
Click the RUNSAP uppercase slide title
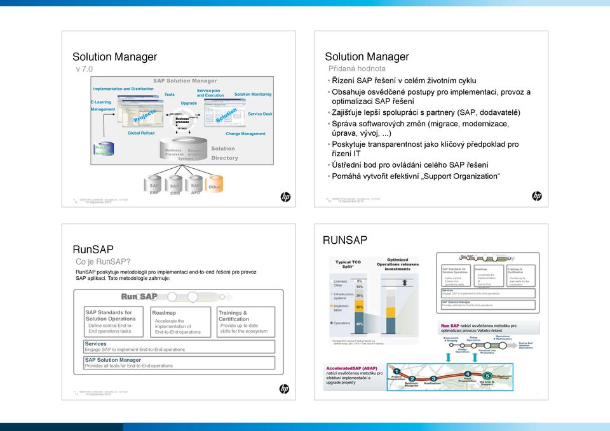click(345, 240)
